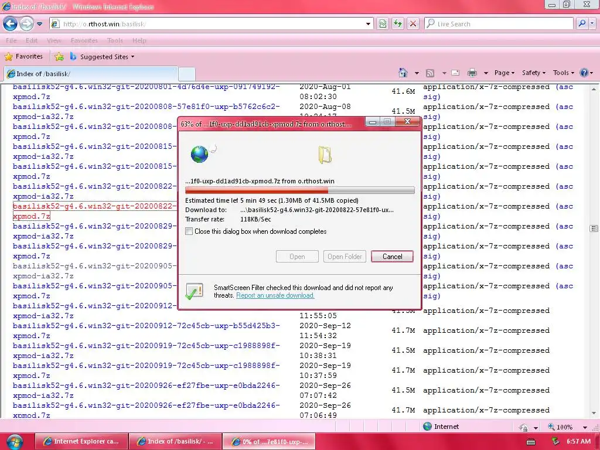The width and height of the screenshot is (600, 450).
Task: Open the Safety dropdown menu
Action: click(533, 73)
